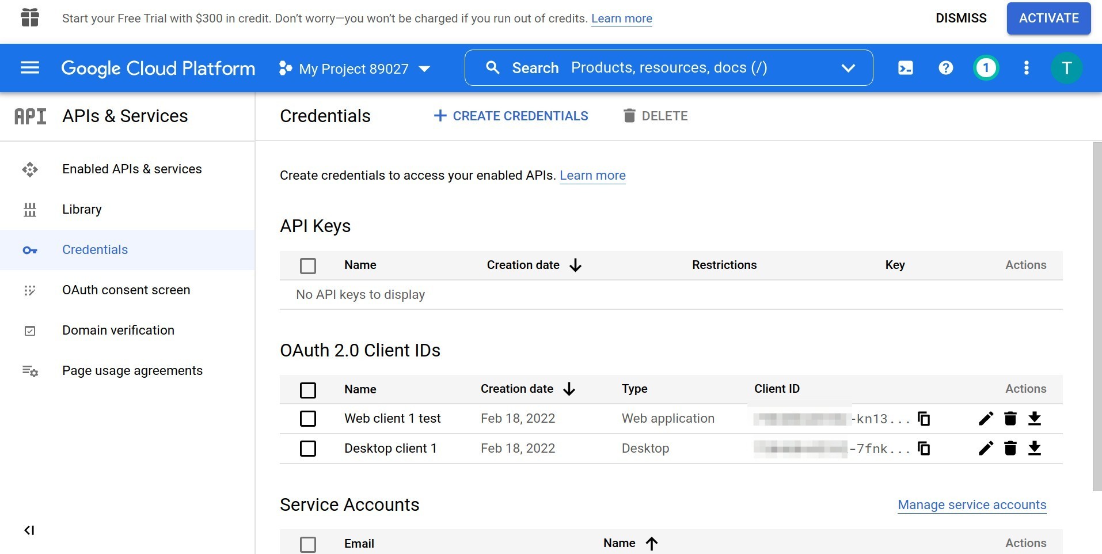
Task: Activate Cloud Shell terminal icon
Action: (x=905, y=68)
